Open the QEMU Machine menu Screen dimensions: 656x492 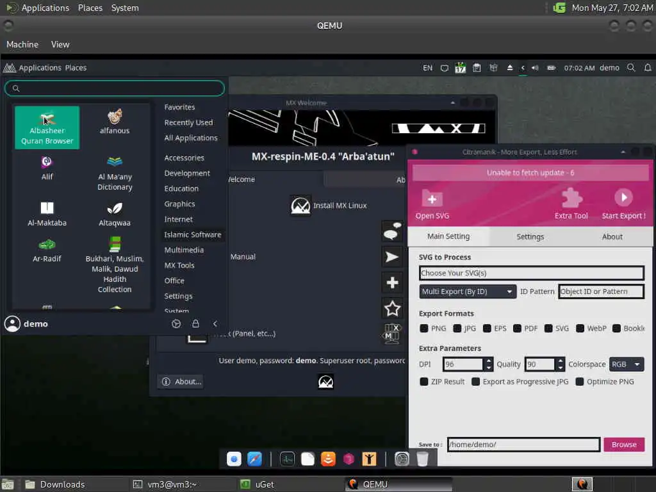pos(22,44)
